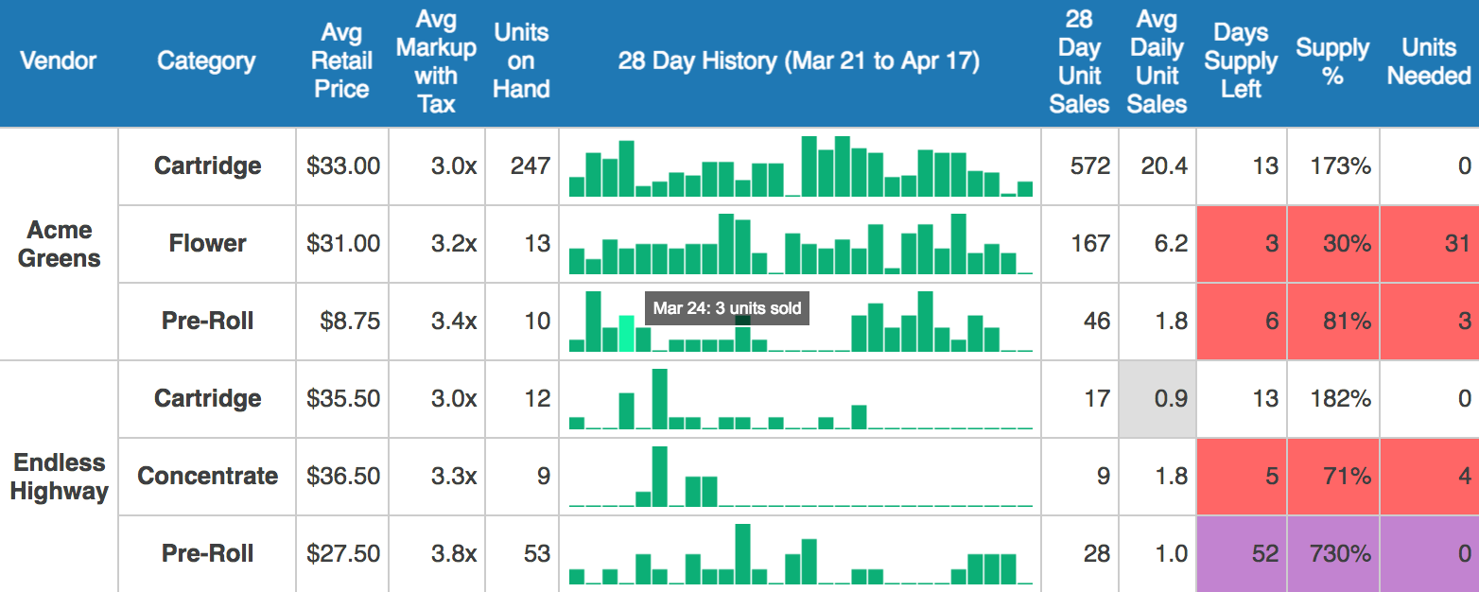Click Endless Highway Pre-Roll $27.50 price
The image size is (1479, 592).
pyautogui.click(x=342, y=554)
